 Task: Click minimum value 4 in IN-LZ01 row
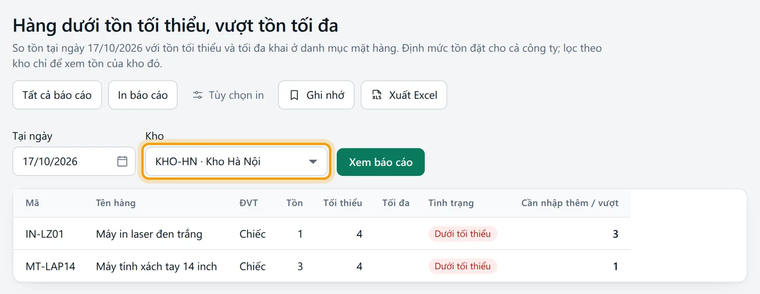(x=360, y=234)
